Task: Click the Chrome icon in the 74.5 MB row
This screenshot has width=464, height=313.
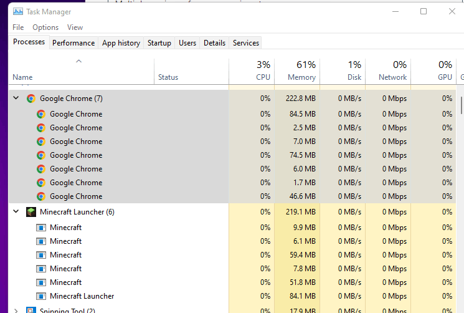Action: pos(41,155)
